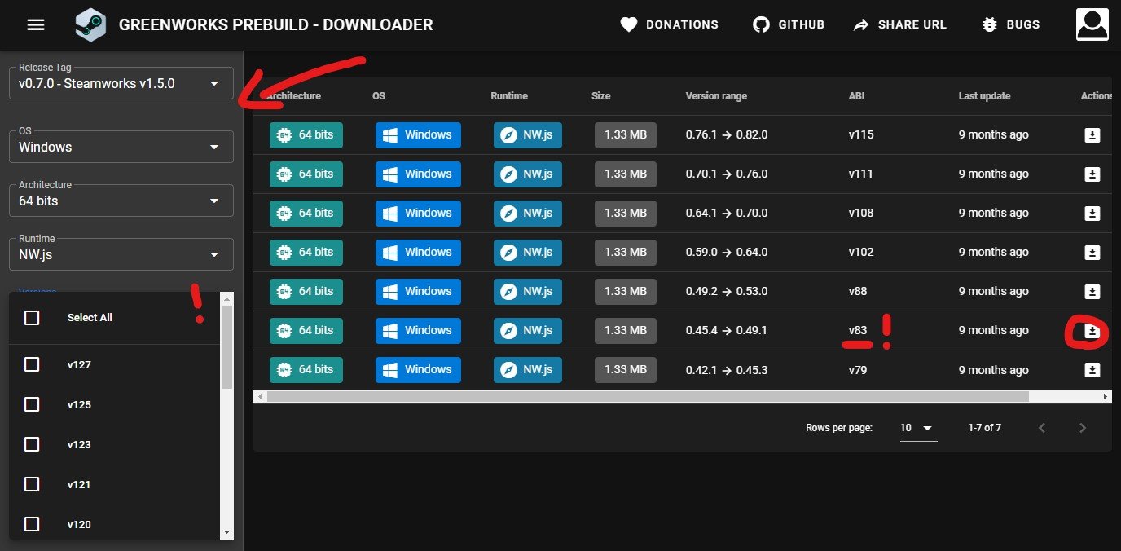Click the 64 bits chip in v115 row
This screenshot has height=551, width=1121.
(306, 135)
